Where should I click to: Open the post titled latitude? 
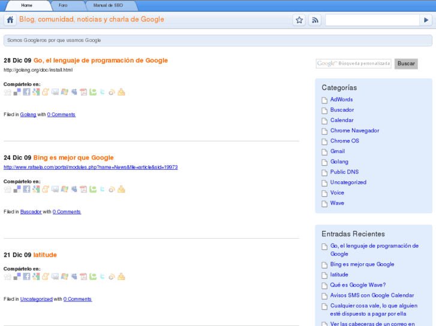(x=45, y=255)
